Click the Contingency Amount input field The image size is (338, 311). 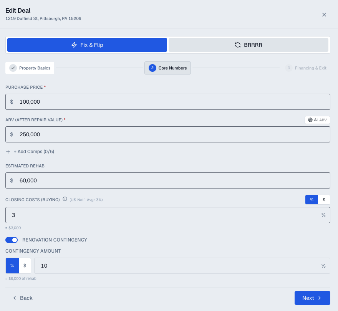[x=182, y=266]
